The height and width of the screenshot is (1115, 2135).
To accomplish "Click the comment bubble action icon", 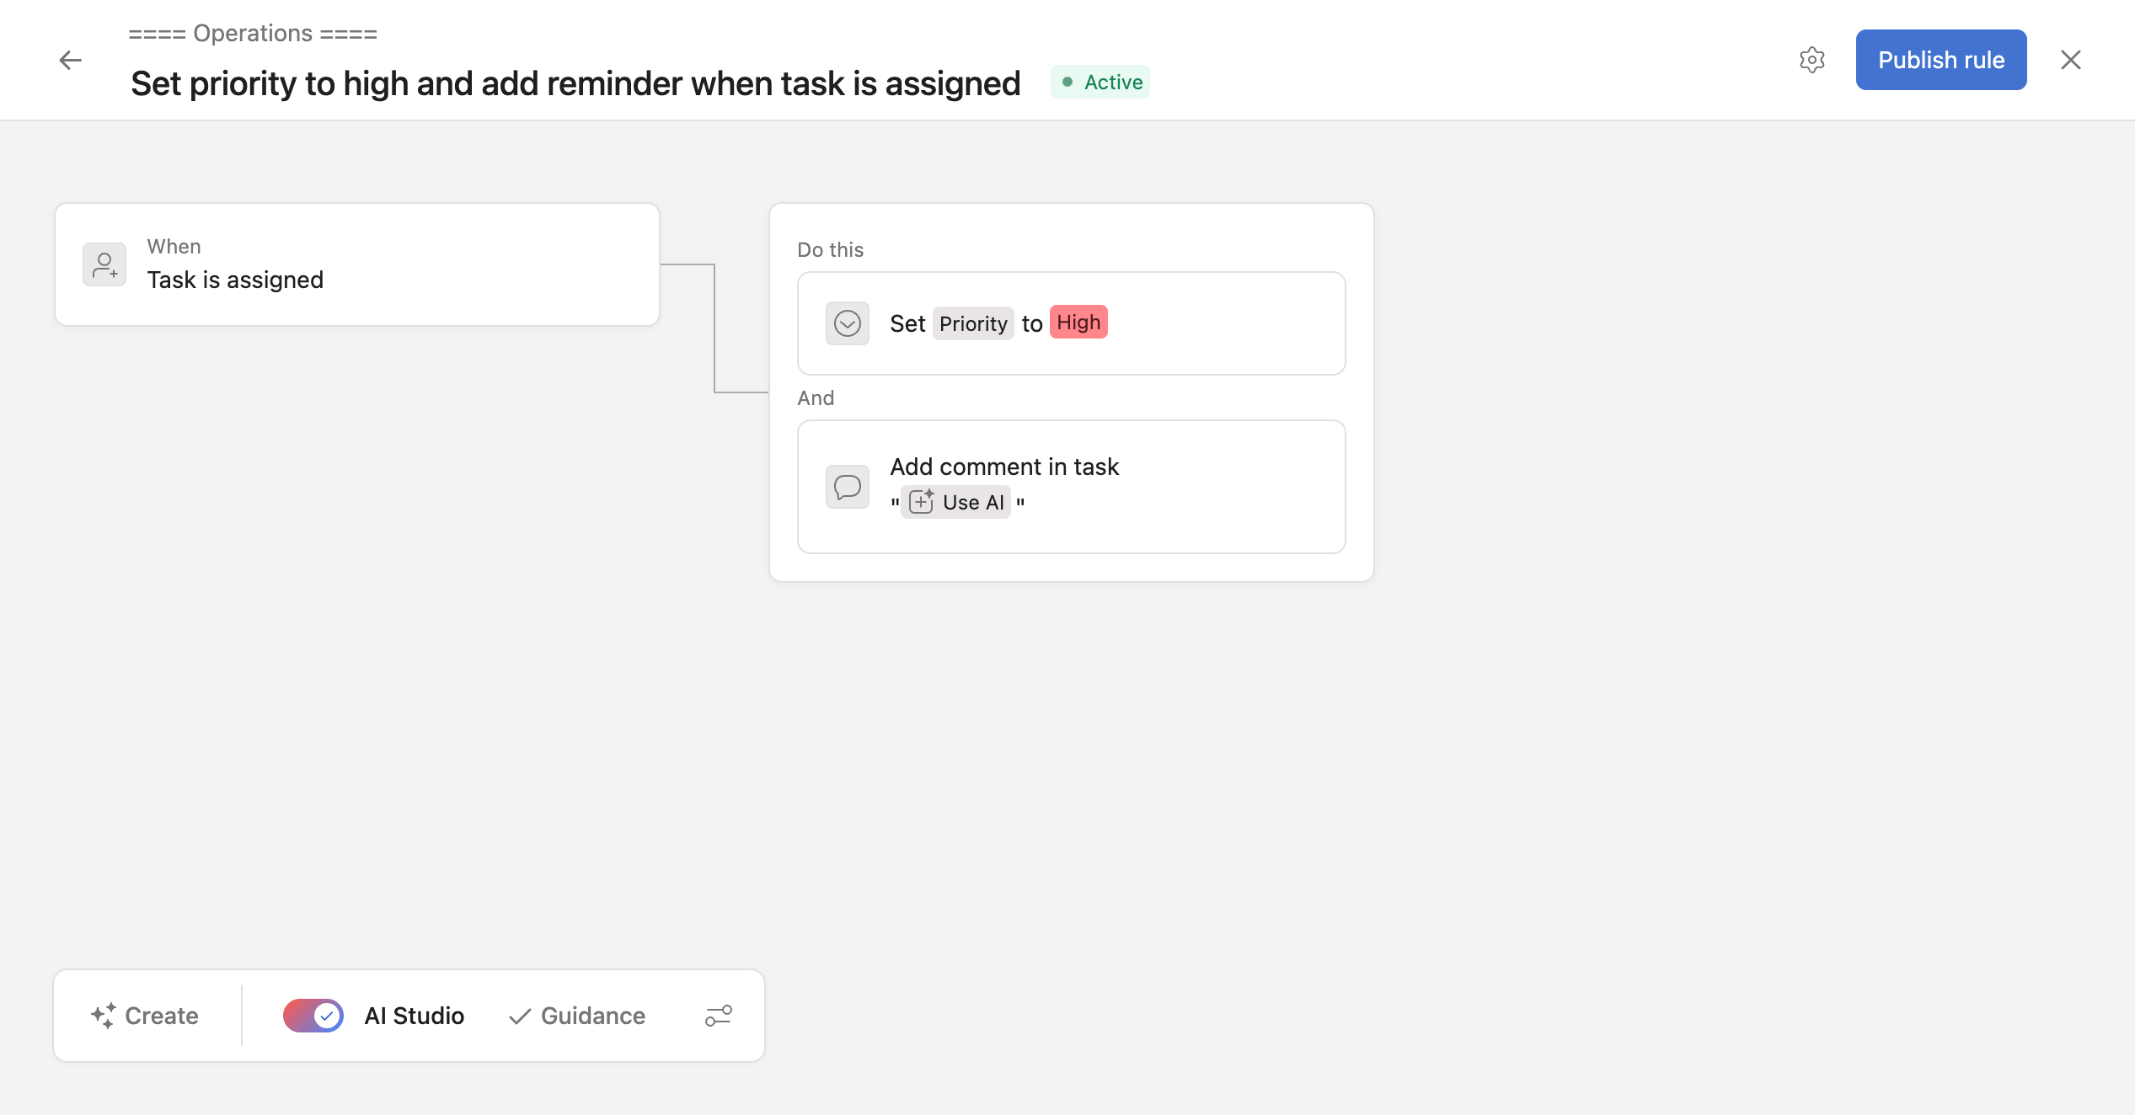I will 847,487.
